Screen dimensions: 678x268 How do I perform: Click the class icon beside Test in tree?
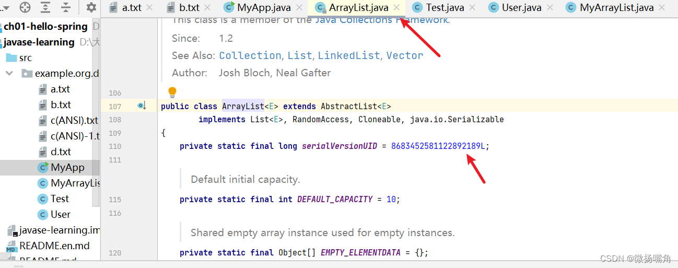click(43, 199)
